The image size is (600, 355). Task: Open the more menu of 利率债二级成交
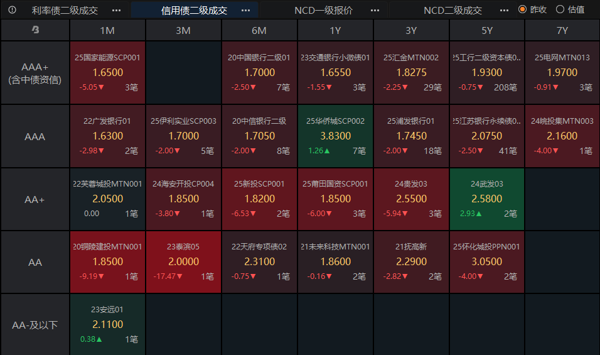[116, 10]
